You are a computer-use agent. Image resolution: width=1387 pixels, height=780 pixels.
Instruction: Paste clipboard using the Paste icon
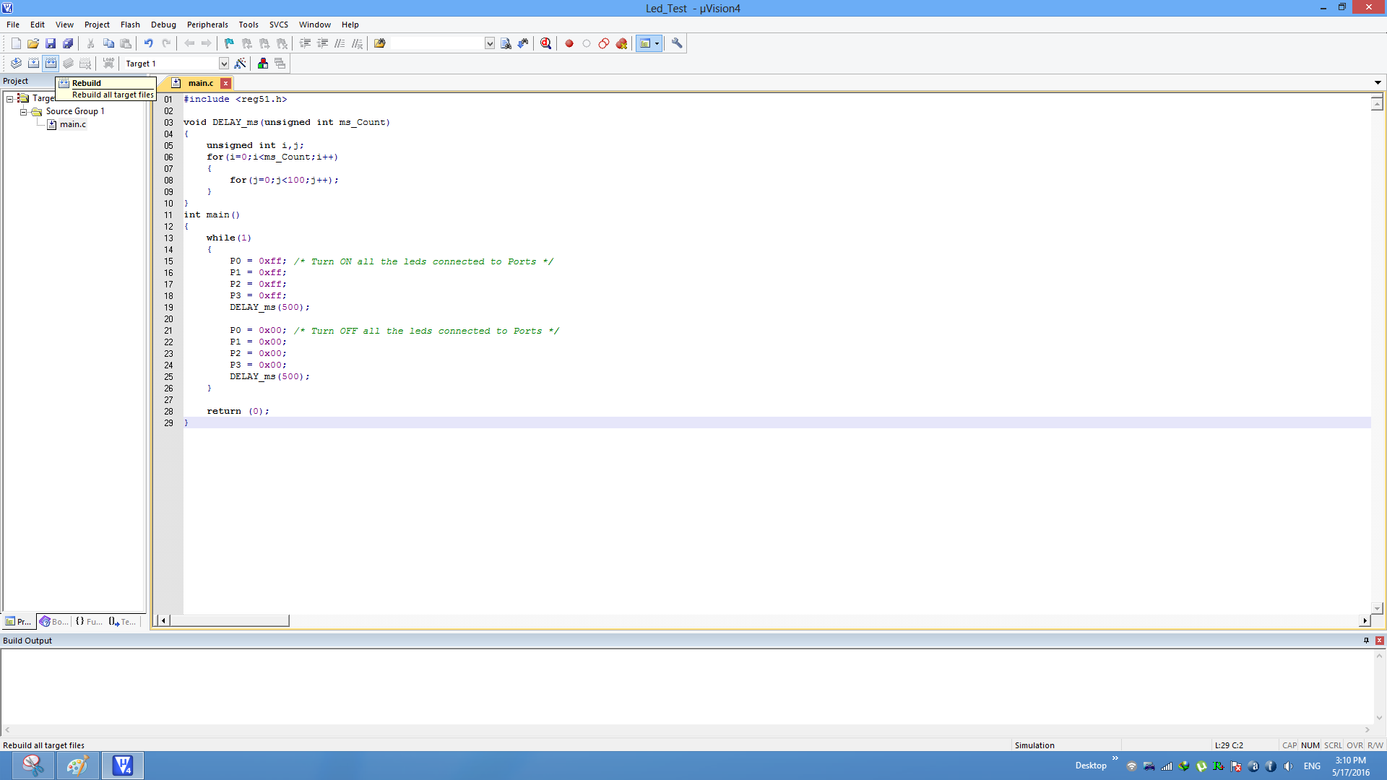126,43
